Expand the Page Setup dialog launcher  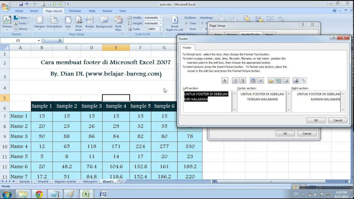coord(123,34)
